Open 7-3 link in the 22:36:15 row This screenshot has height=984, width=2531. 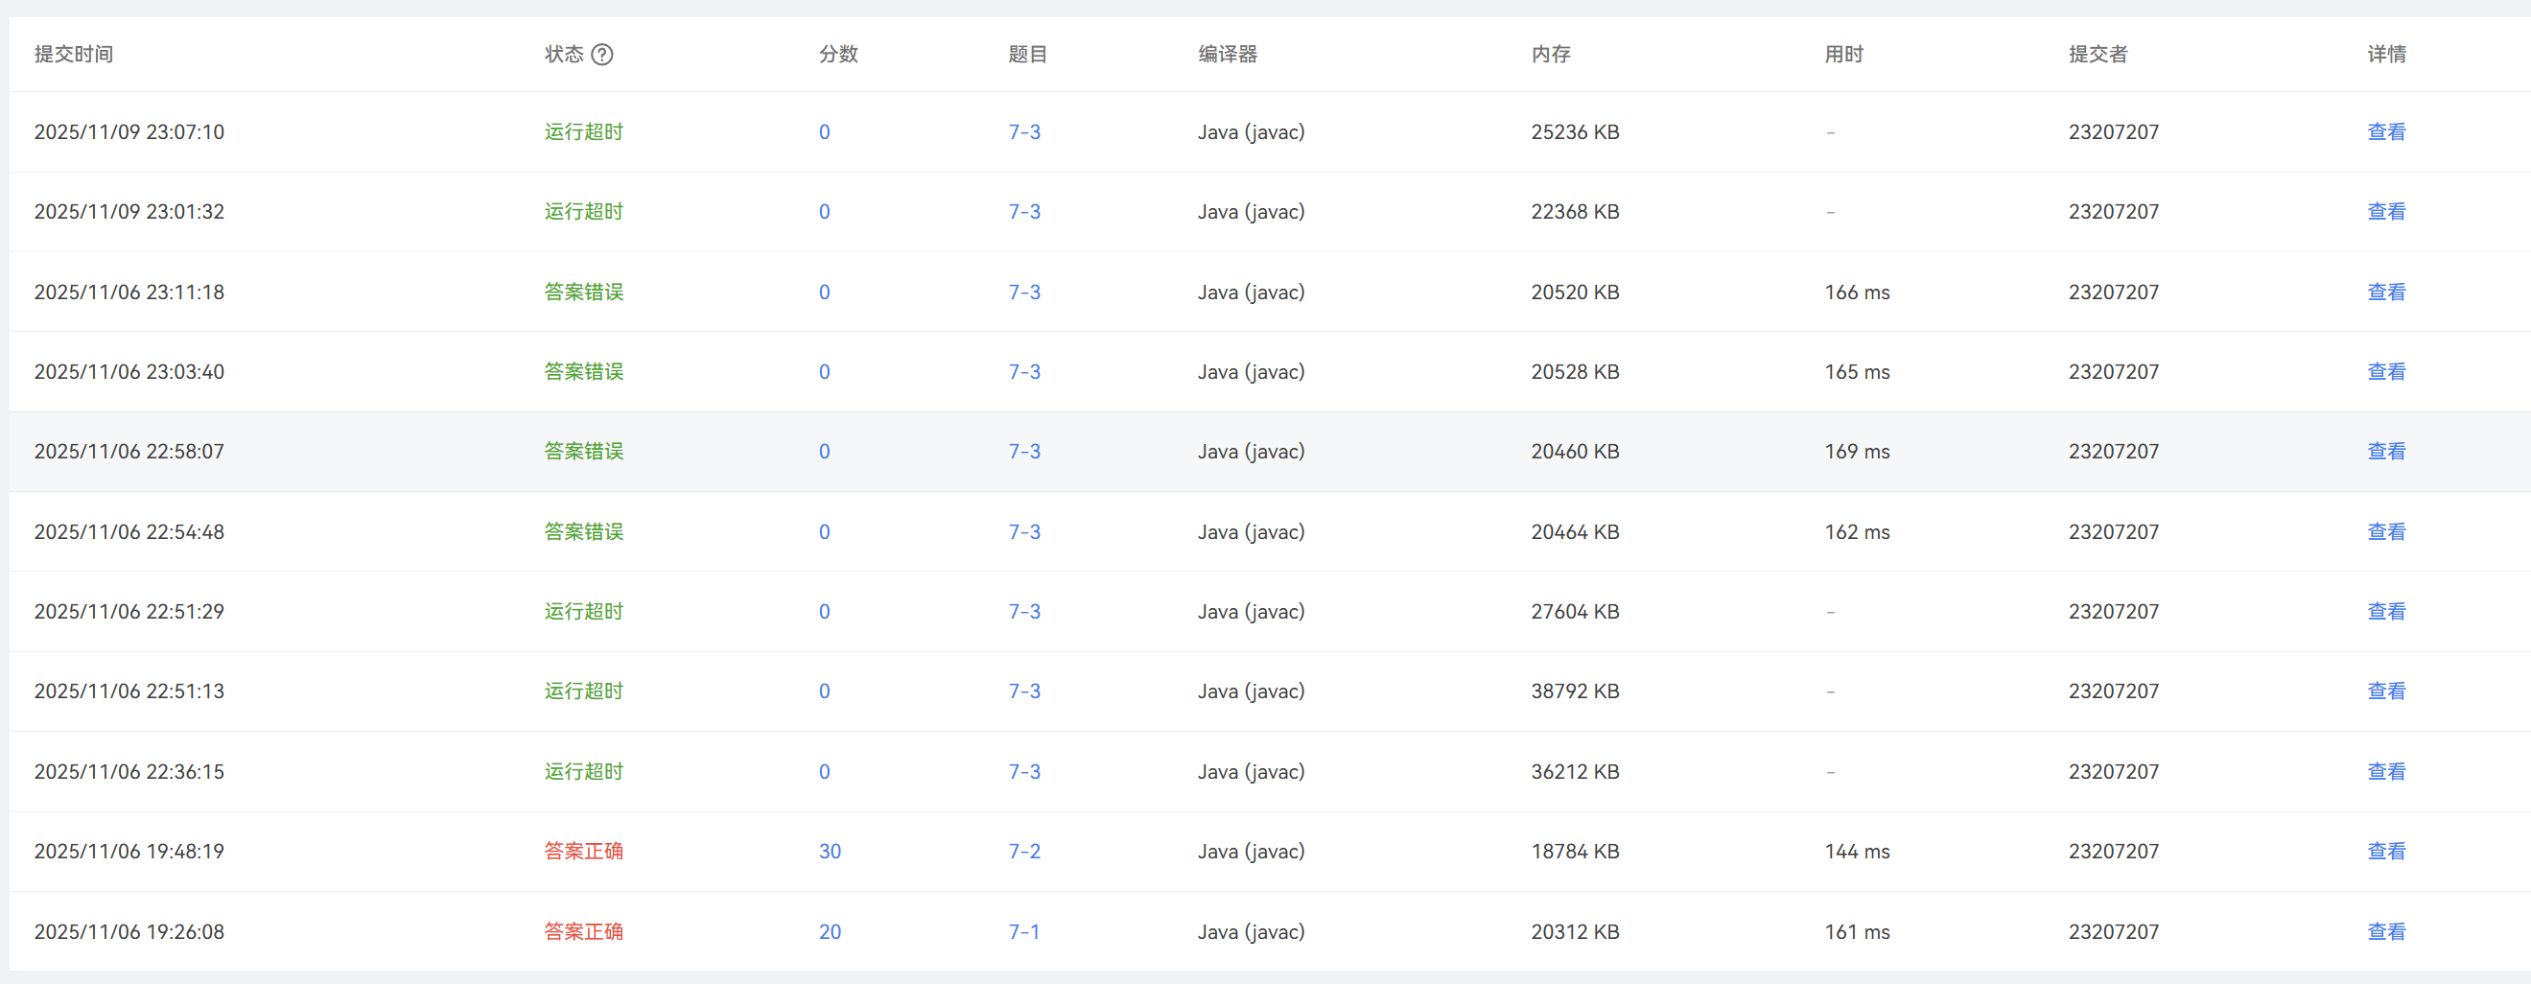pos(1023,772)
